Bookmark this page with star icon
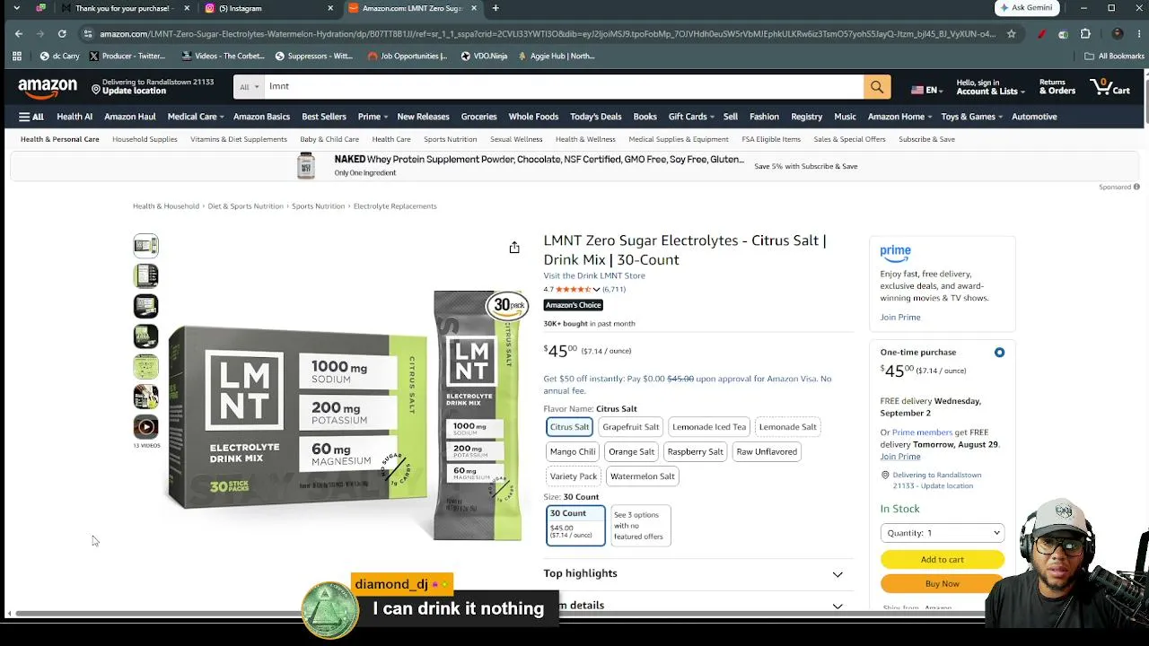 click(x=1011, y=34)
